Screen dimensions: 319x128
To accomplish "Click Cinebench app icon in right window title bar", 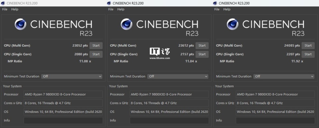I will [x=215, y=3].
